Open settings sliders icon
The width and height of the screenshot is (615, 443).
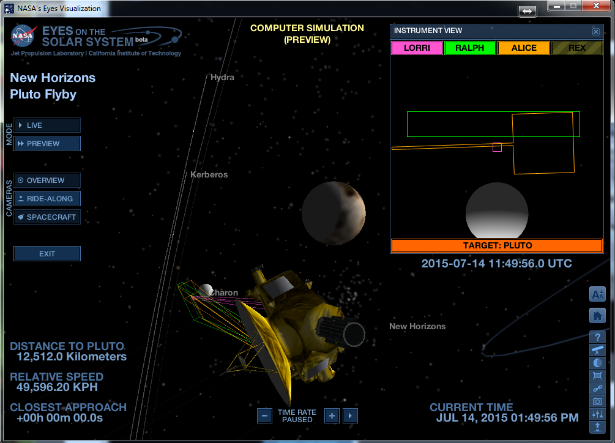597,414
